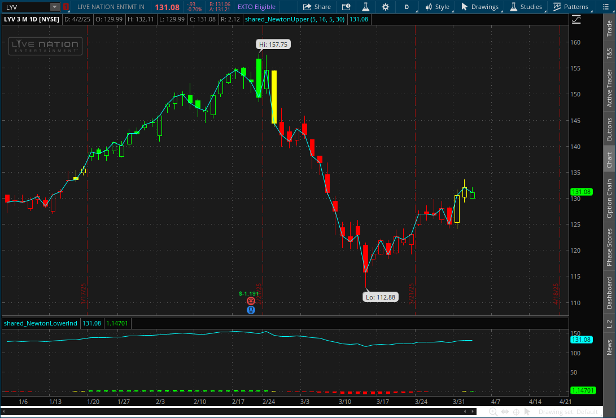Click the Share icon button

317,7
